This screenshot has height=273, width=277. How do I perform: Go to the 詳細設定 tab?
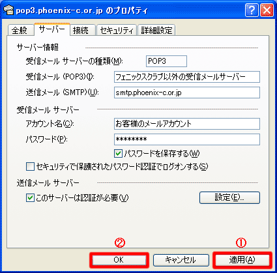point(156,30)
